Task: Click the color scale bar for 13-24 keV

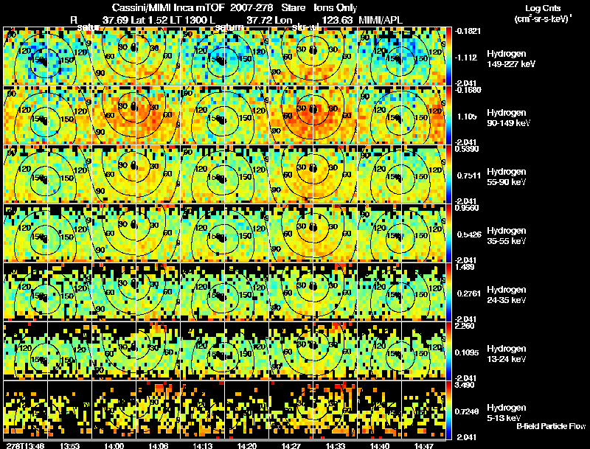Action: tap(448, 352)
